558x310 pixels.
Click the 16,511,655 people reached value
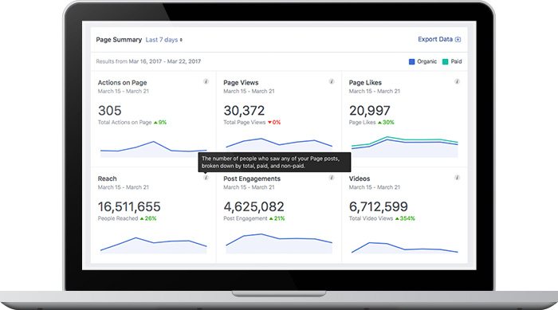[x=129, y=206]
